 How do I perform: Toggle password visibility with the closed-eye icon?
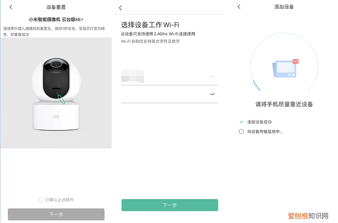point(212,94)
